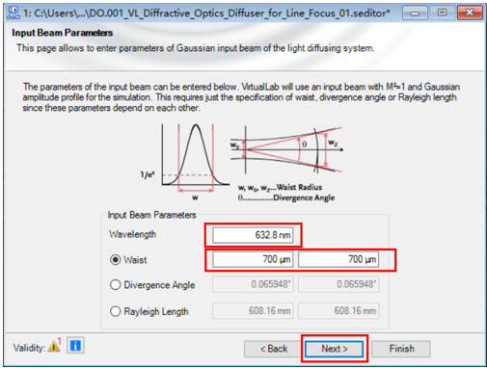This screenshot has height=368, width=487.
Task: Click the beam divergence angle diagram
Action: click(286, 150)
